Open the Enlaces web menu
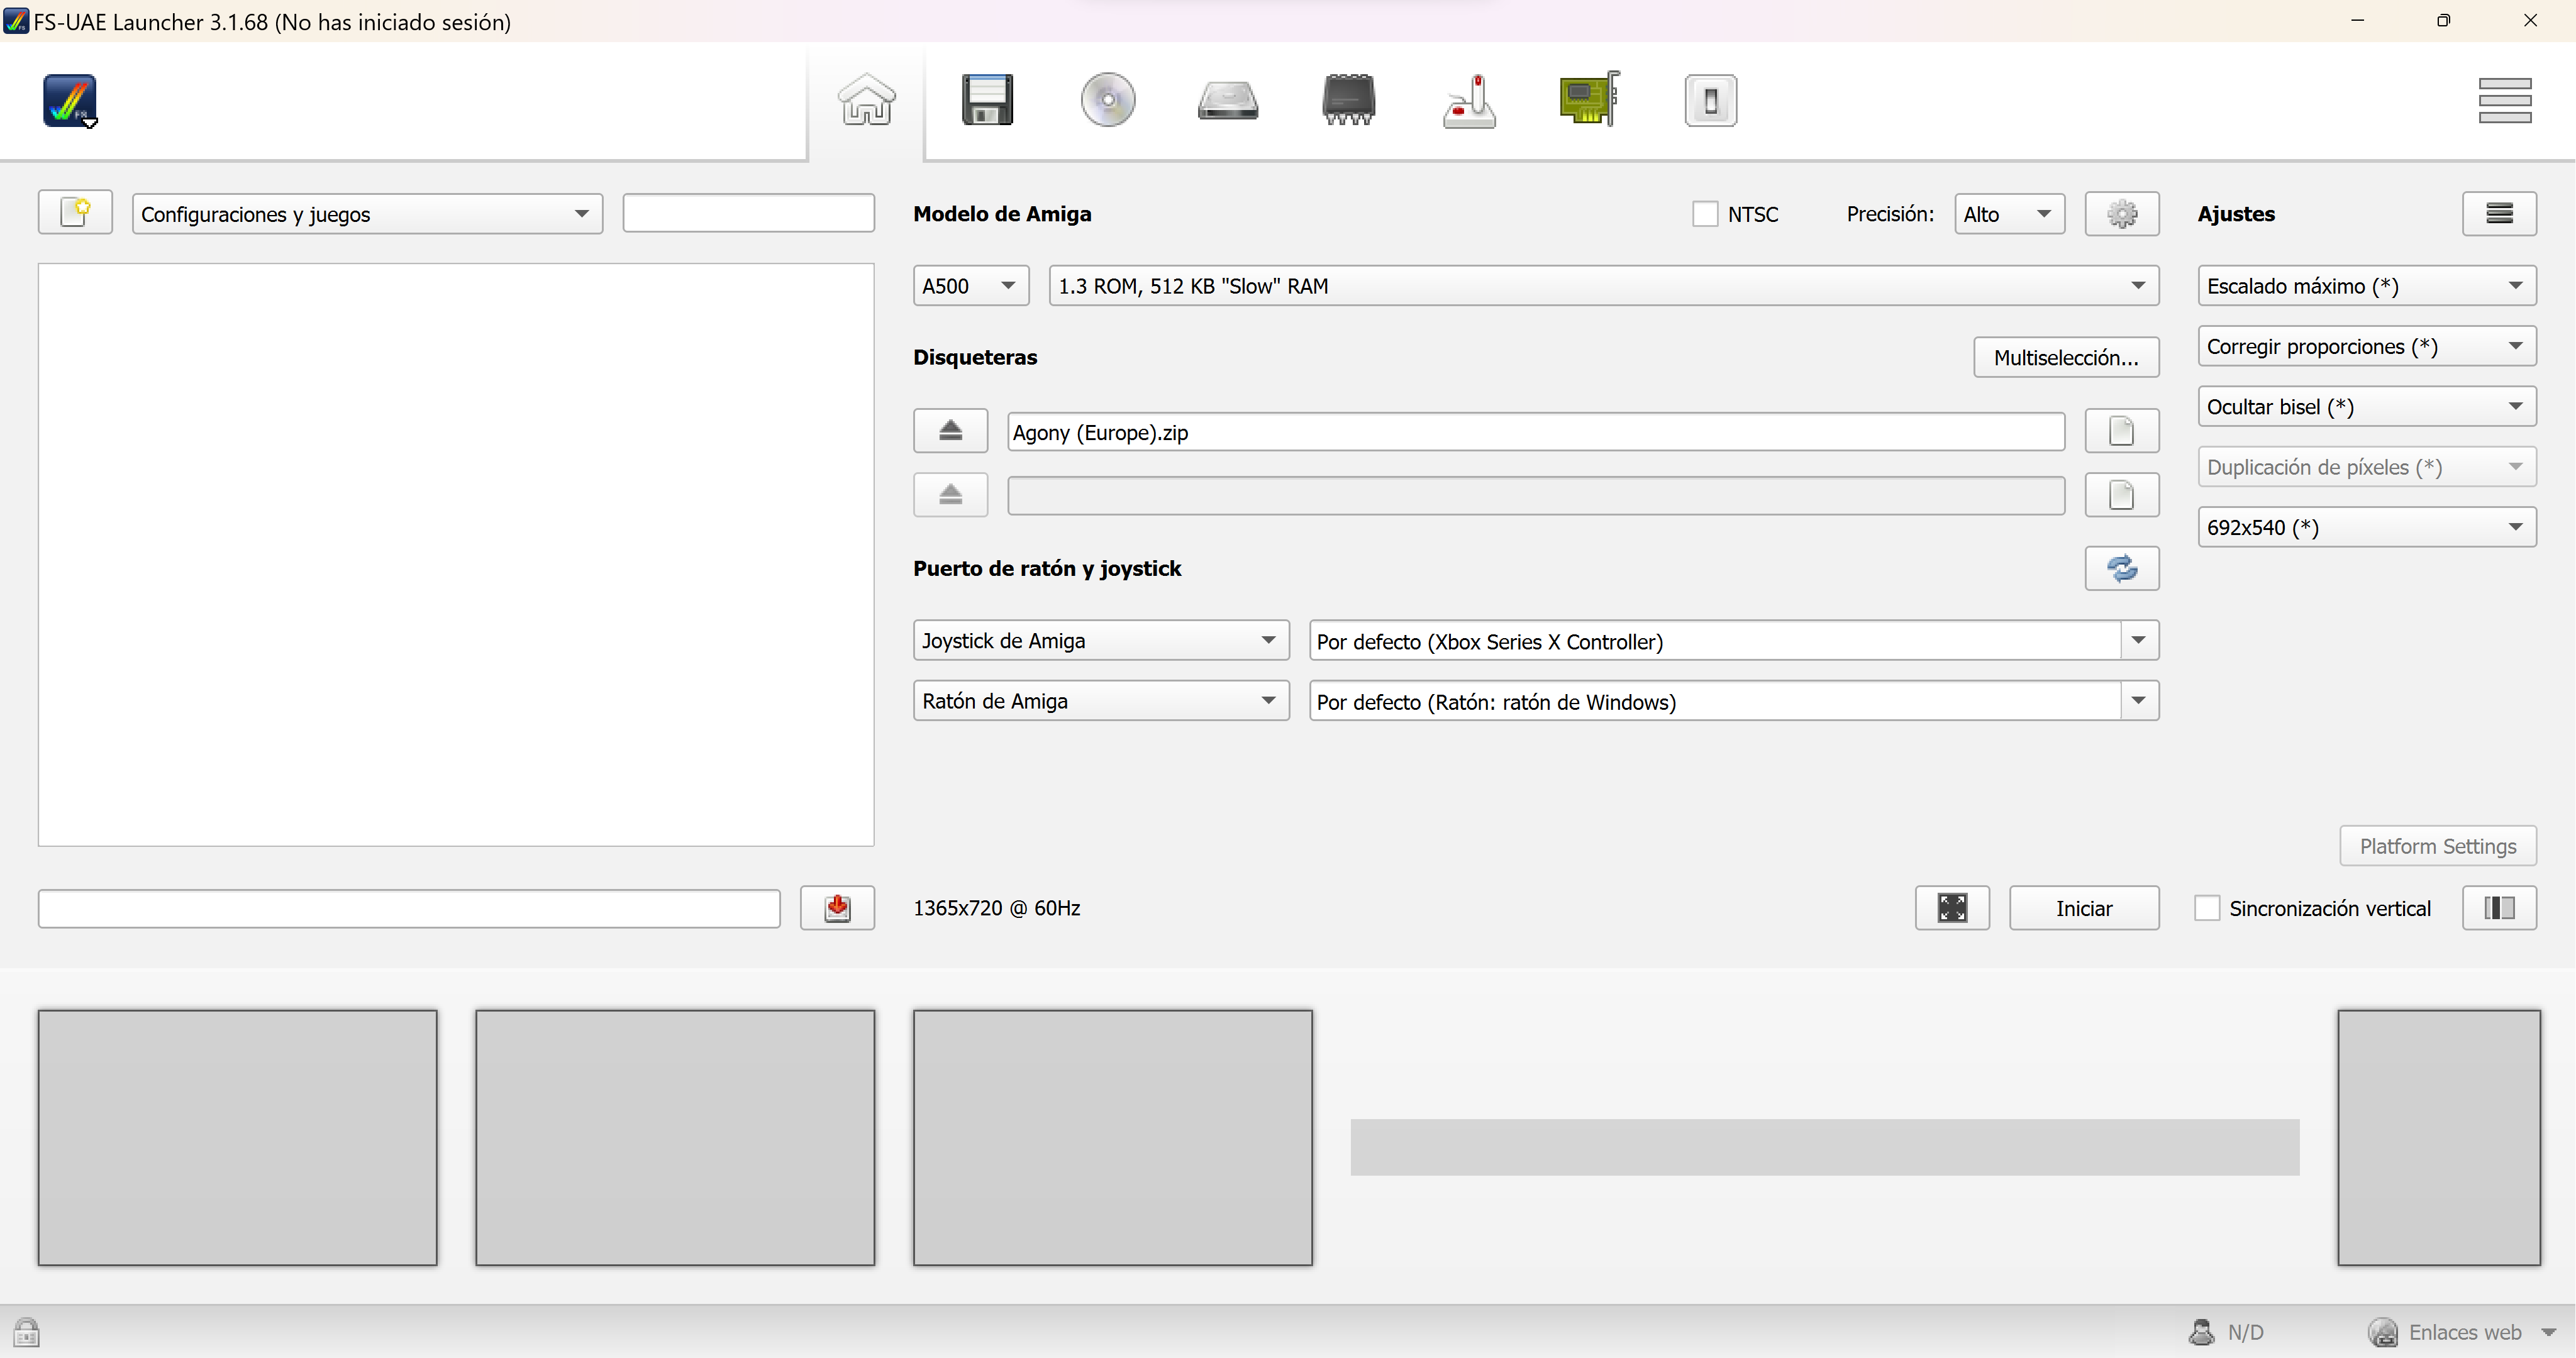 tap(2462, 1332)
